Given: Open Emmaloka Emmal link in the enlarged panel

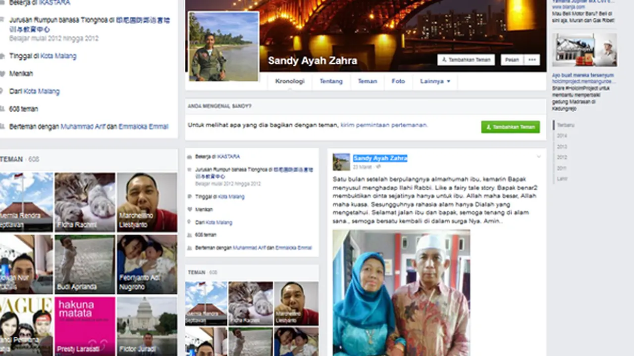Looking at the screenshot, I should click(144, 127).
